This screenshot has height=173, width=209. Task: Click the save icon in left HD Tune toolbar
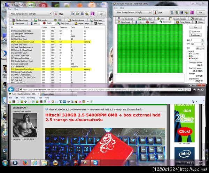(x=82, y=14)
